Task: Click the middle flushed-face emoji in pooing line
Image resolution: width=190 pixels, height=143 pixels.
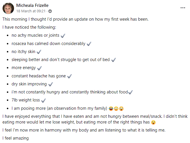Action: (116, 109)
